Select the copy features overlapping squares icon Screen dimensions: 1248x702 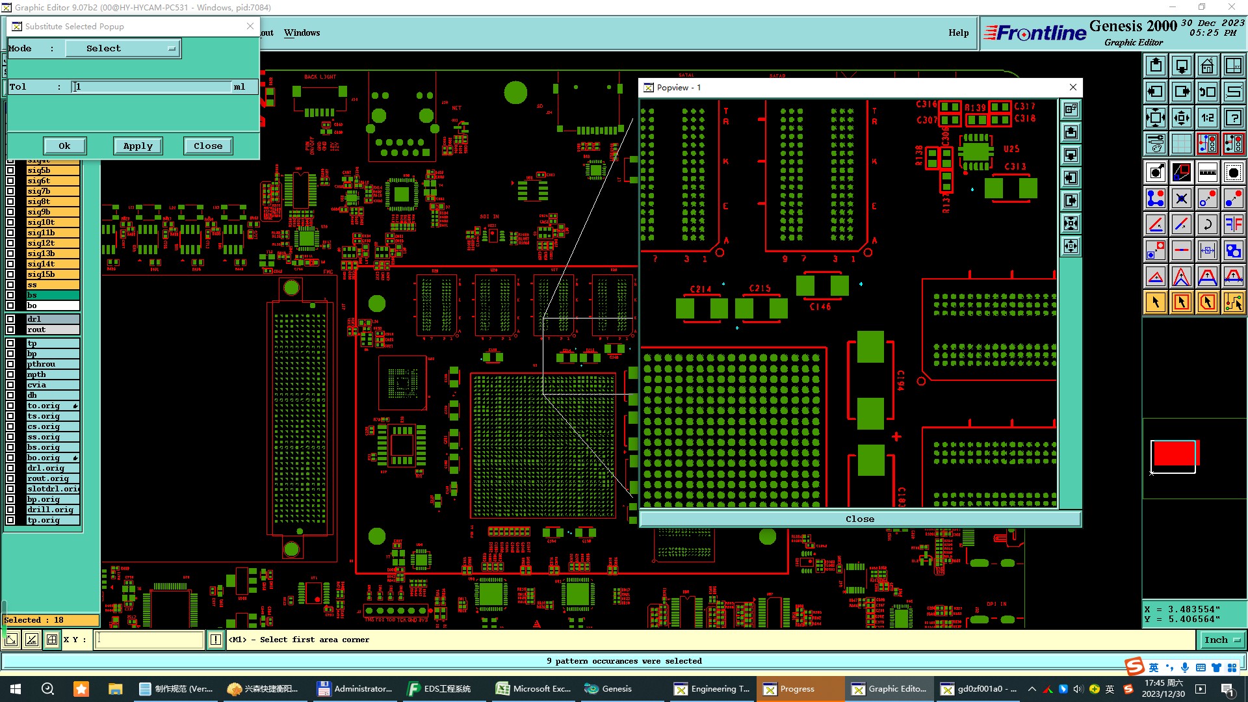tap(1234, 250)
